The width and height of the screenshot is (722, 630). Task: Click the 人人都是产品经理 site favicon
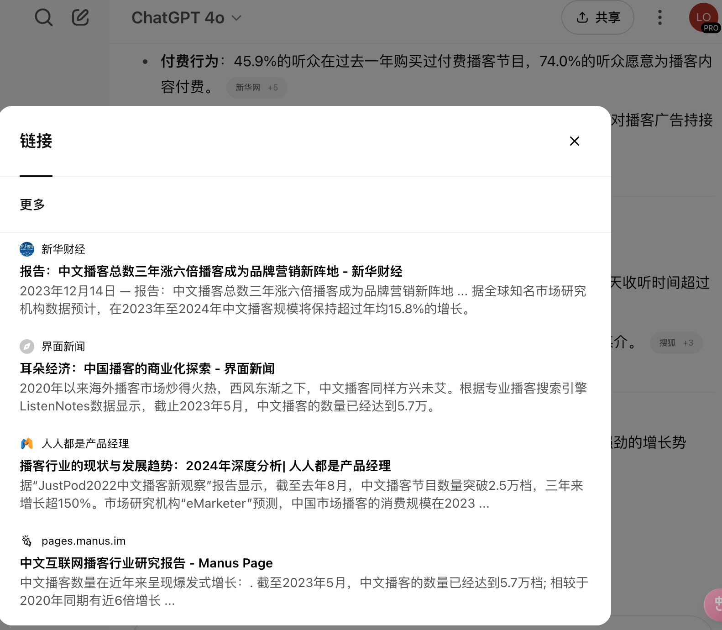click(27, 444)
